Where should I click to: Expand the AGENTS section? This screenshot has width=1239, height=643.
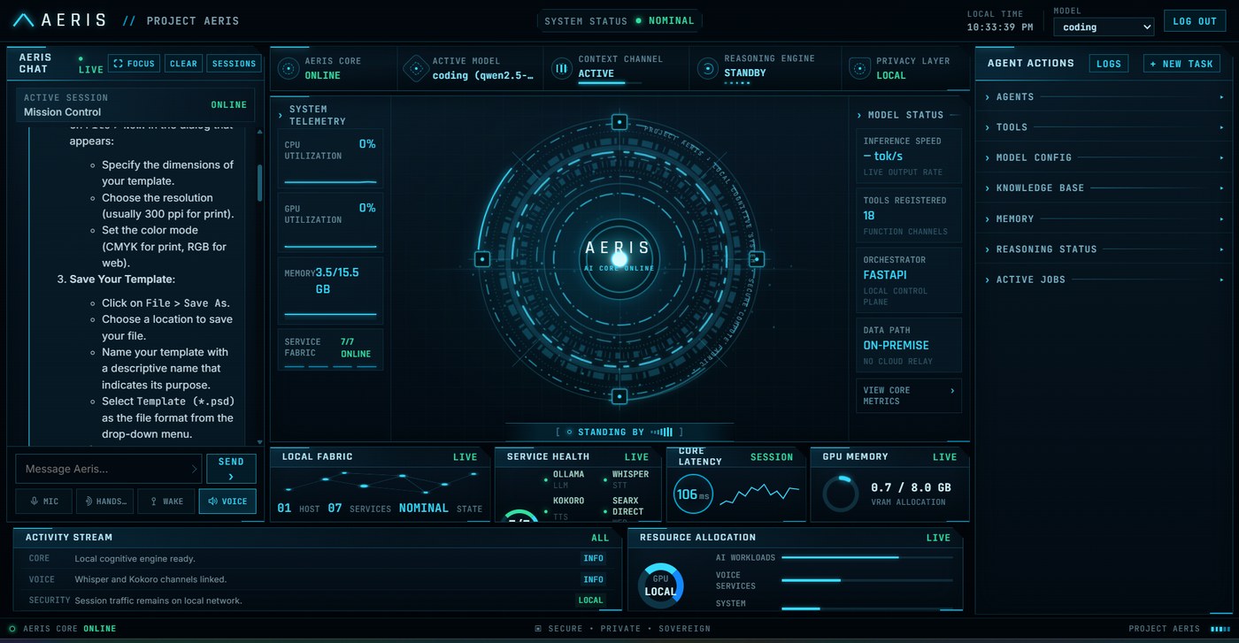pos(1104,97)
